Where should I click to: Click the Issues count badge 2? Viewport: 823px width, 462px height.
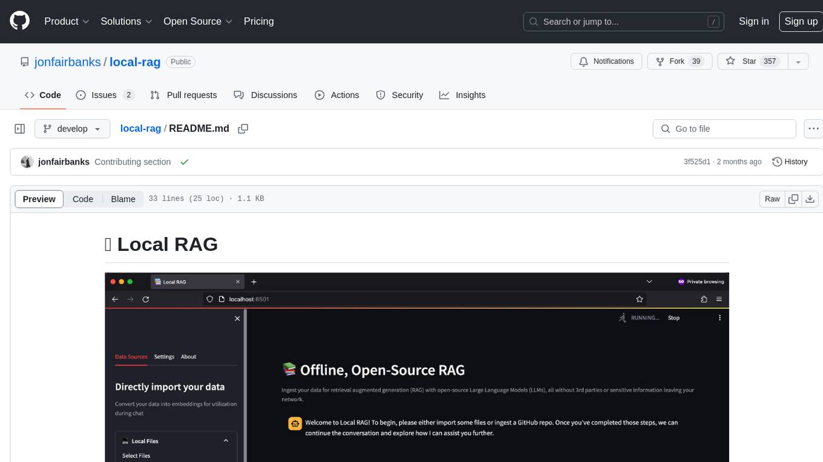pos(128,95)
